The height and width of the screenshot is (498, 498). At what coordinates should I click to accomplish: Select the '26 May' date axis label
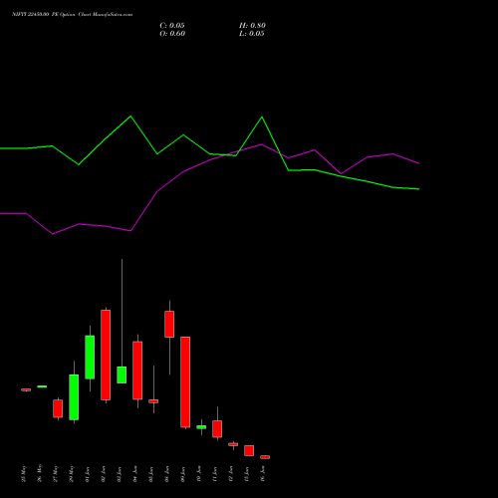(x=40, y=473)
